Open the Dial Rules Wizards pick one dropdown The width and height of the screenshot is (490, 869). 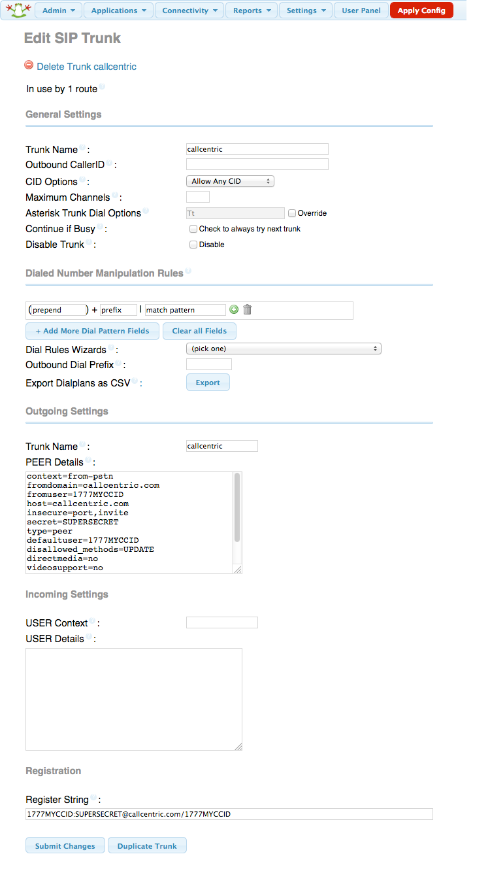[x=284, y=349]
